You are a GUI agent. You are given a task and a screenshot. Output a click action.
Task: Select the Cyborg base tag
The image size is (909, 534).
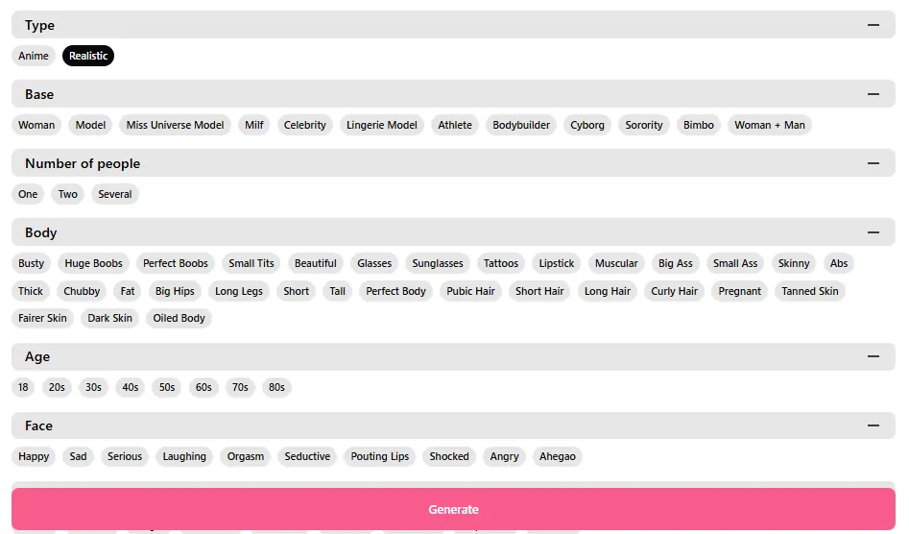click(x=587, y=125)
